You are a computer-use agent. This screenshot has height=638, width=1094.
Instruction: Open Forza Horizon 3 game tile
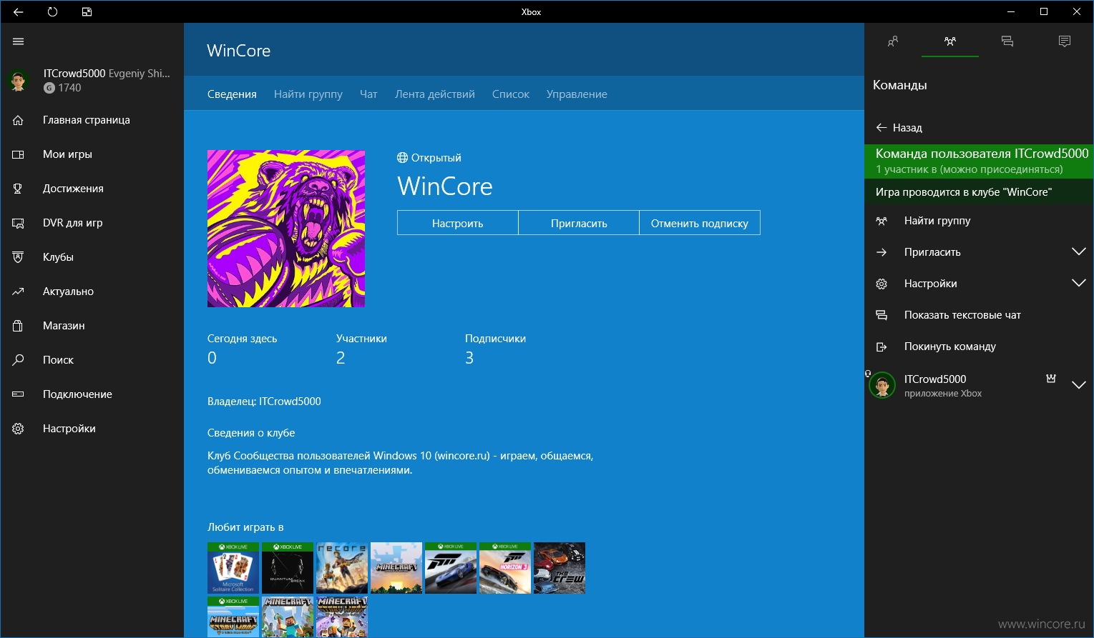point(505,568)
